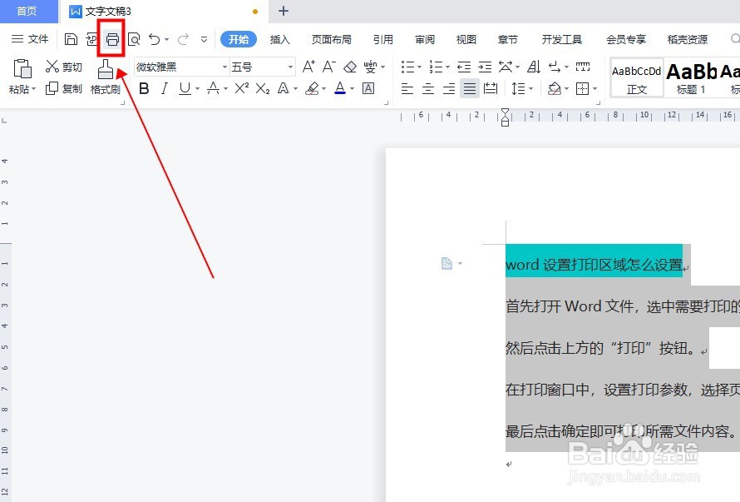
Task: Toggle Italic formatting
Action: coord(165,88)
